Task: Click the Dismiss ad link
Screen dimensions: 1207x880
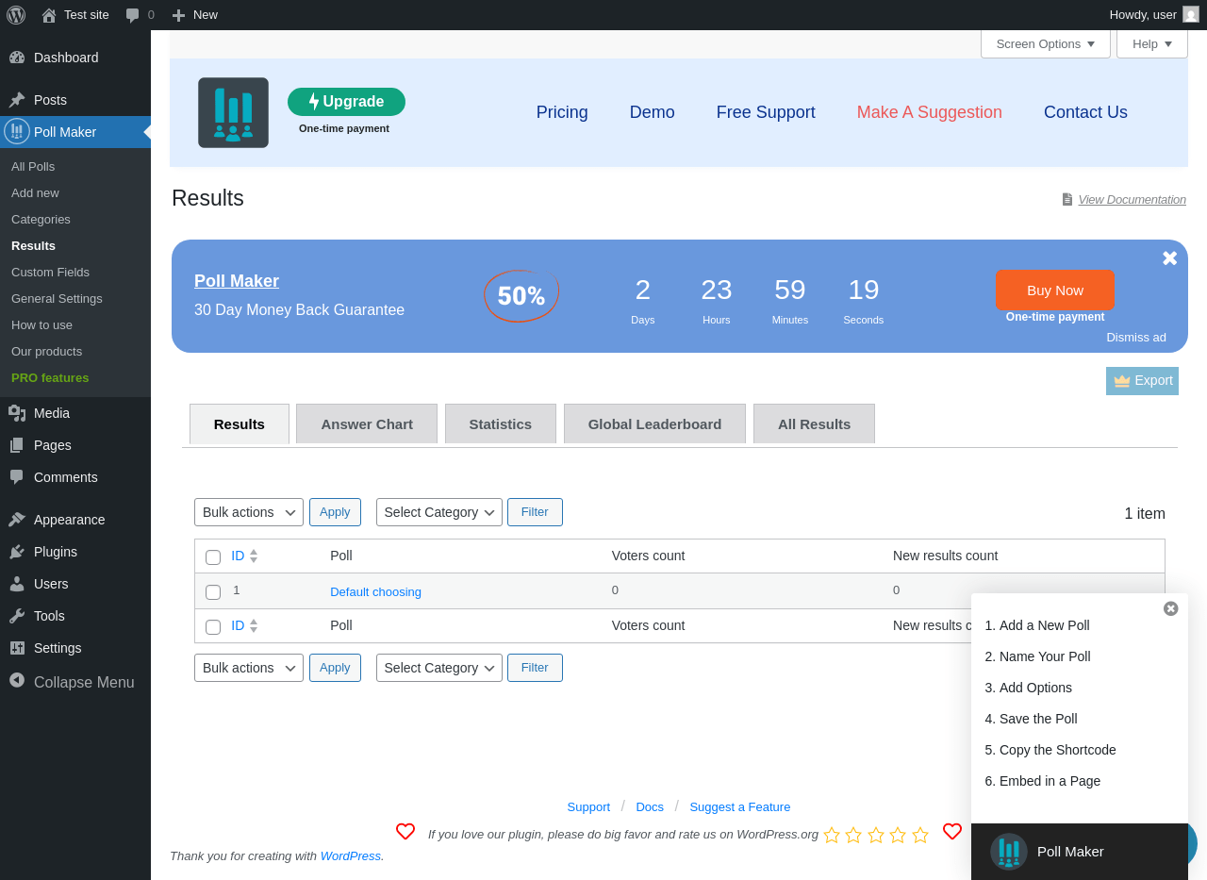Action: [1136, 338]
